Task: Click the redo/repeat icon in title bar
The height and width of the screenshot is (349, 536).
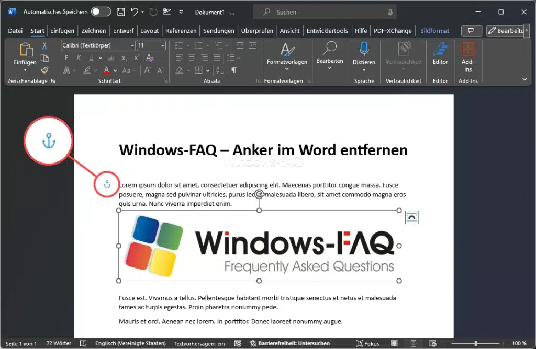Action: coord(153,12)
